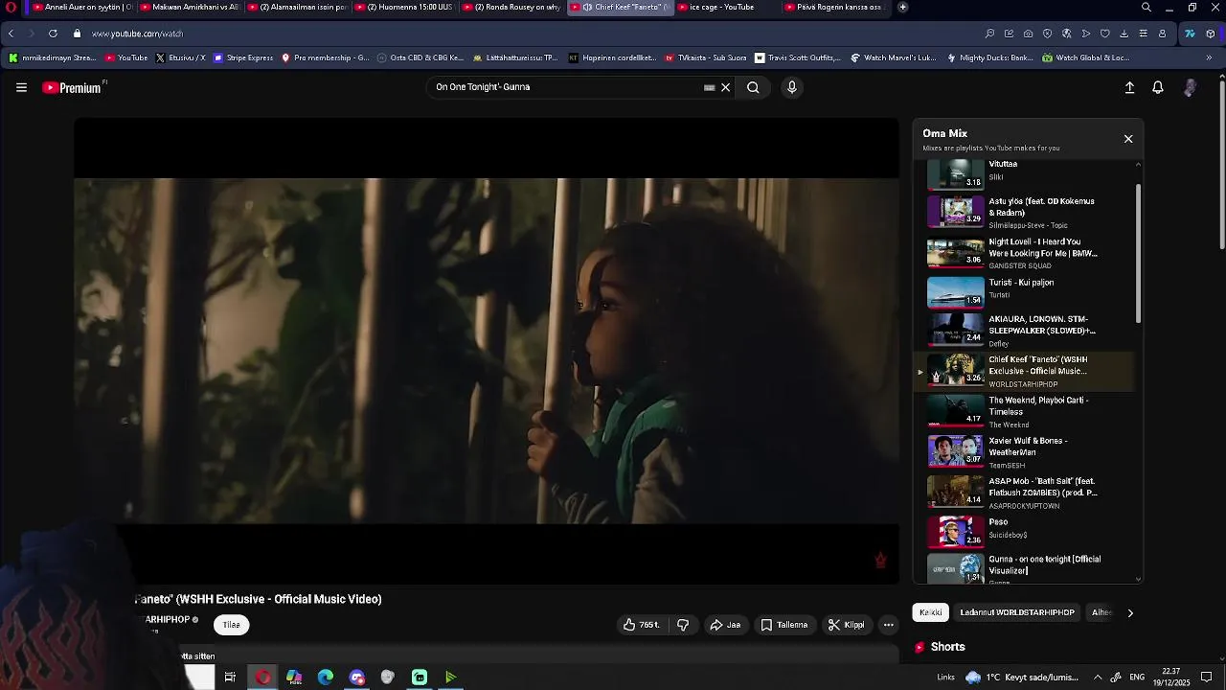The image size is (1226, 690).
Task: Open the browser downloads icon
Action: pyautogui.click(x=1124, y=34)
